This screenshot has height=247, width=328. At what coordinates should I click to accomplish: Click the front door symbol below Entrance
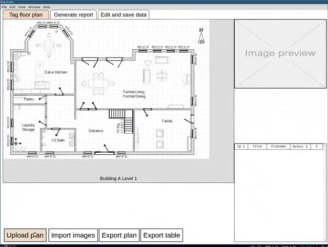pyautogui.click(x=107, y=149)
